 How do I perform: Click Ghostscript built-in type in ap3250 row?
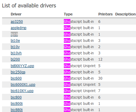tap(79, 22)
